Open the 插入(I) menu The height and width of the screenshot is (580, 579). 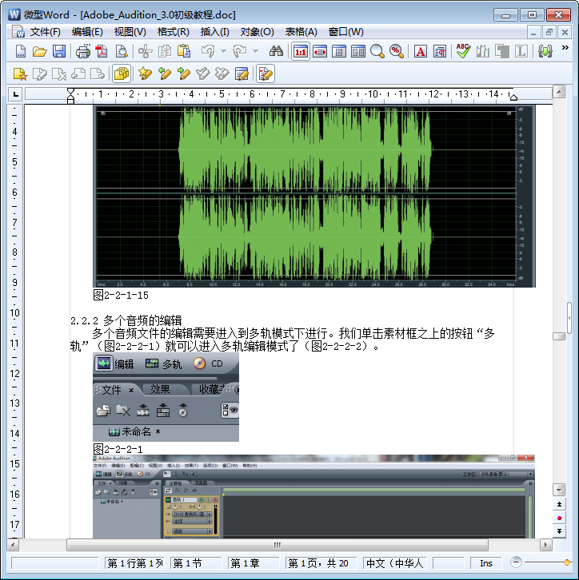coord(214,32)
